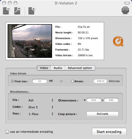Click the STOP sign button

125,10
